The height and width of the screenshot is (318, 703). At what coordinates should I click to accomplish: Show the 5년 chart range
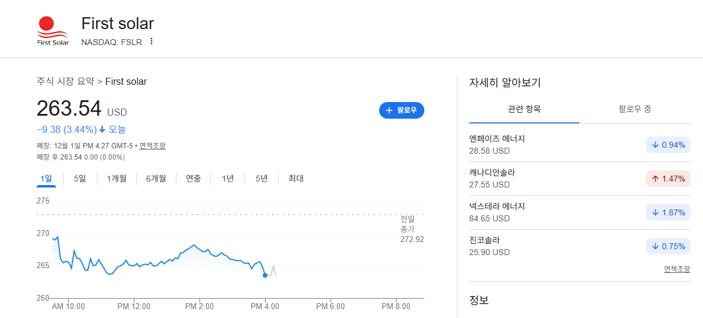point(261,179)
